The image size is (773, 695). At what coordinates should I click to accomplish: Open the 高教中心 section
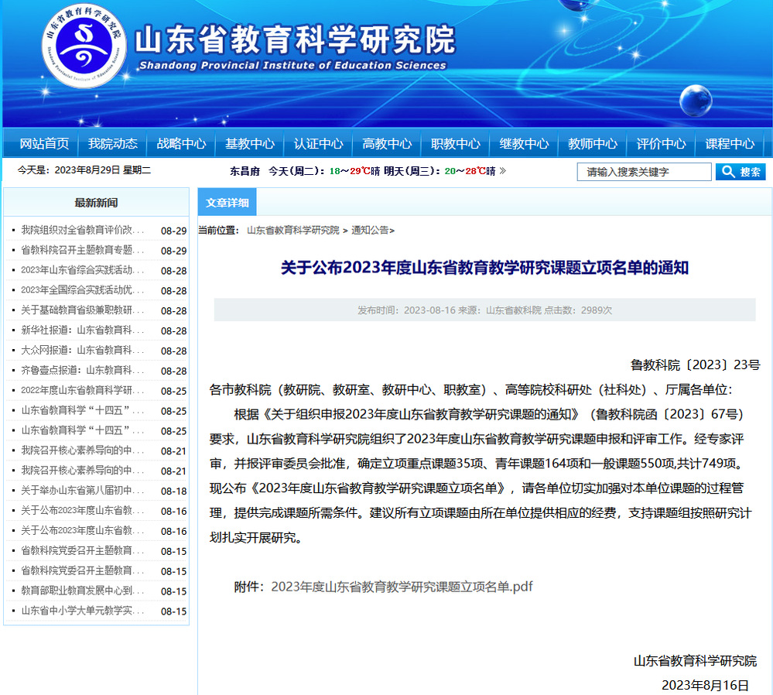click(387, 143)
